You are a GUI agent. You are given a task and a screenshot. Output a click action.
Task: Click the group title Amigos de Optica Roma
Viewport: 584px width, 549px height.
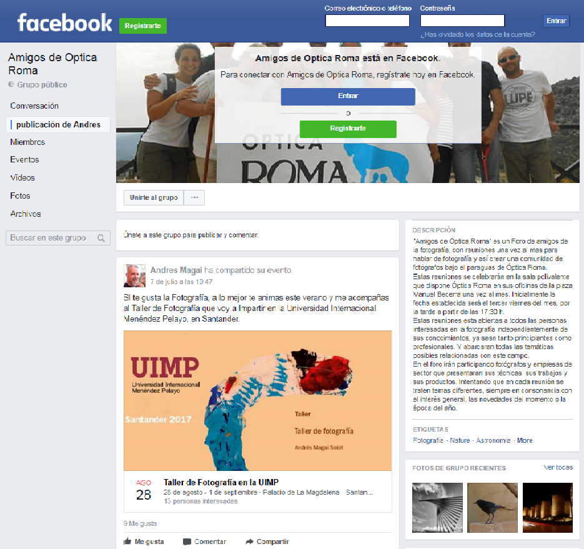[x=52, y=64]
